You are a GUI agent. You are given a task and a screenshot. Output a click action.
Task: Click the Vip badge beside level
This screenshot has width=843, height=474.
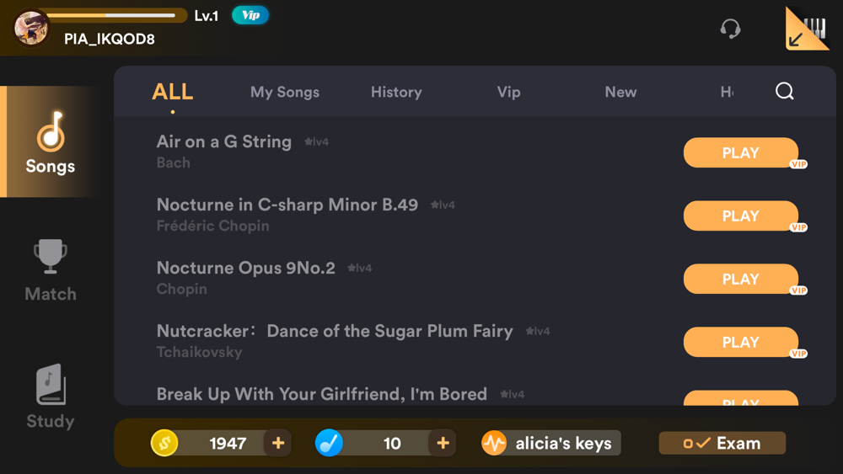pyautogui.click(x=250, y=15)
